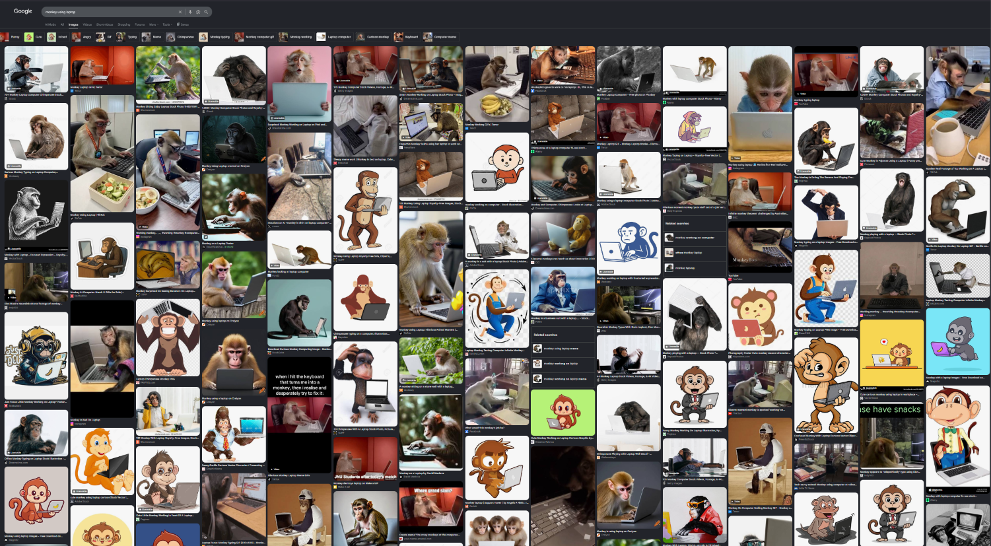Open the purple cartoon gorilla with laptop image

[x=957, y=341]
